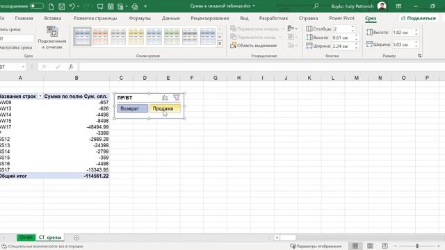Open the Вставка tab
445x250 pixels.
pos(53,18)
